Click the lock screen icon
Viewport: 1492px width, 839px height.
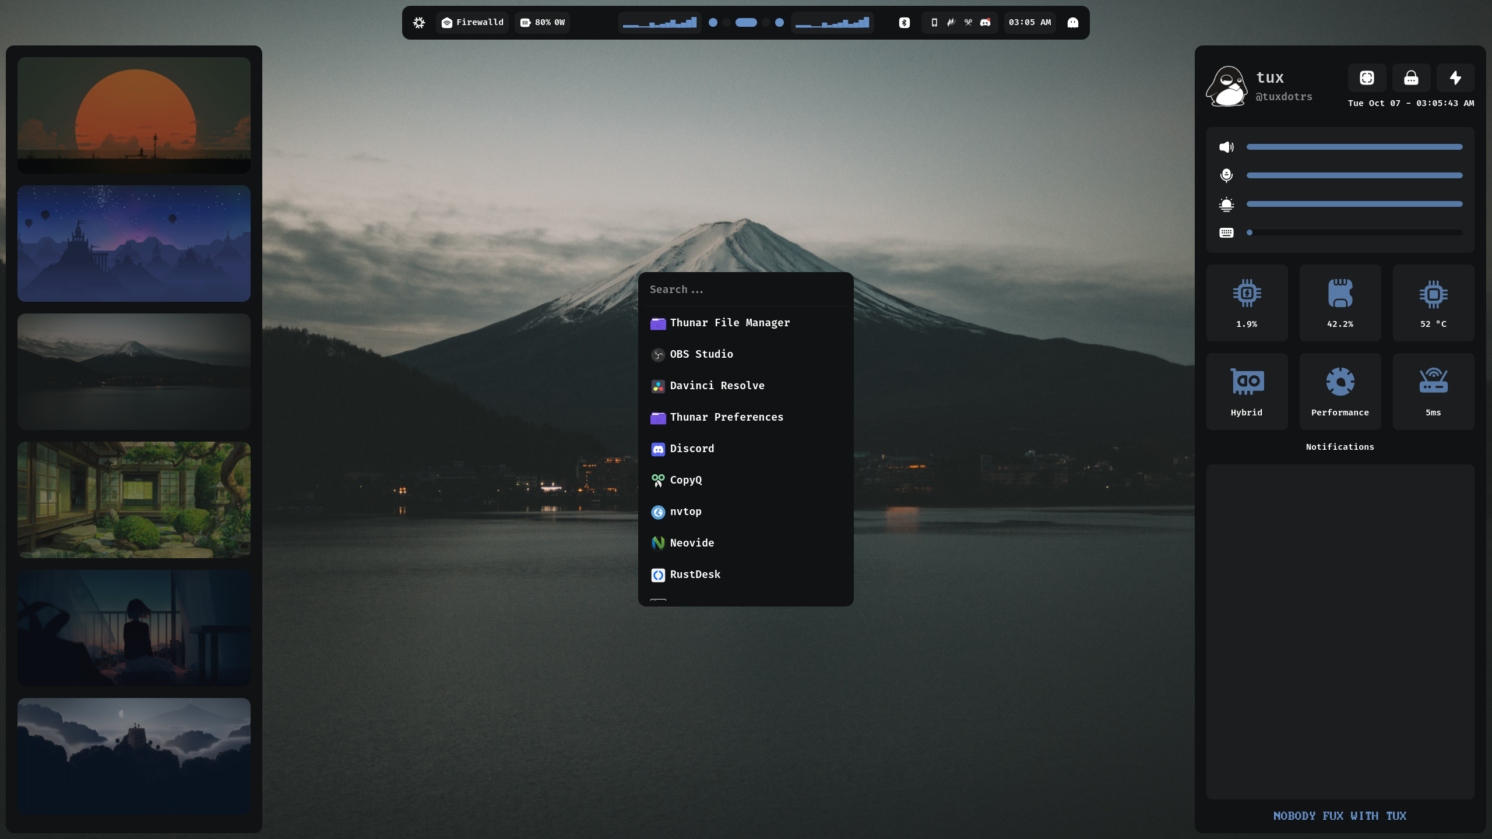(x=1411, y=78)
